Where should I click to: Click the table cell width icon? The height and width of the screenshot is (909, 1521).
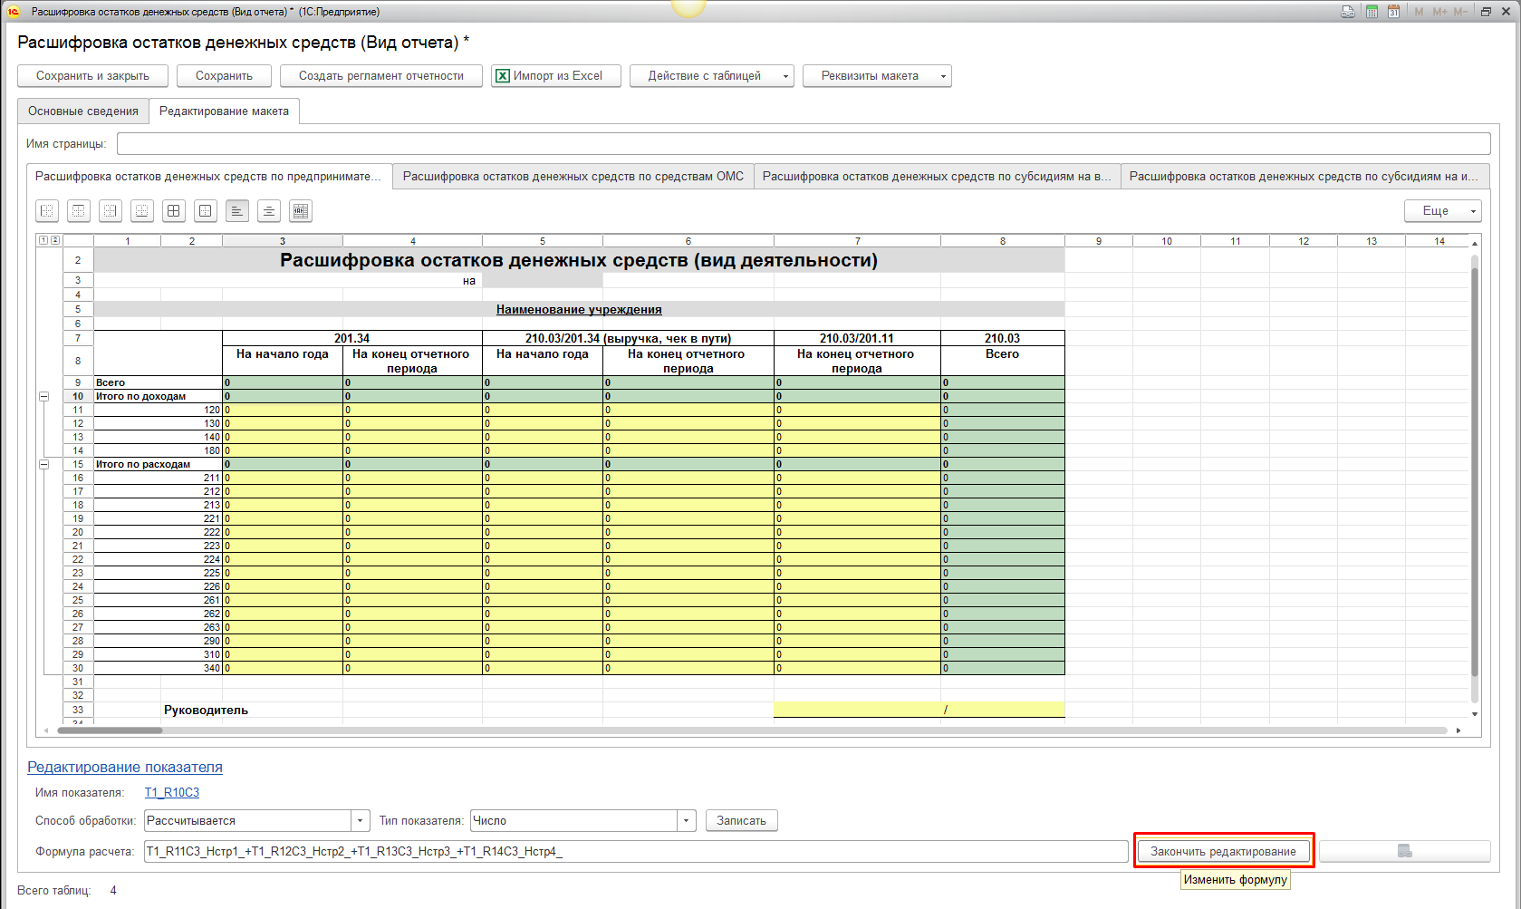301,211
